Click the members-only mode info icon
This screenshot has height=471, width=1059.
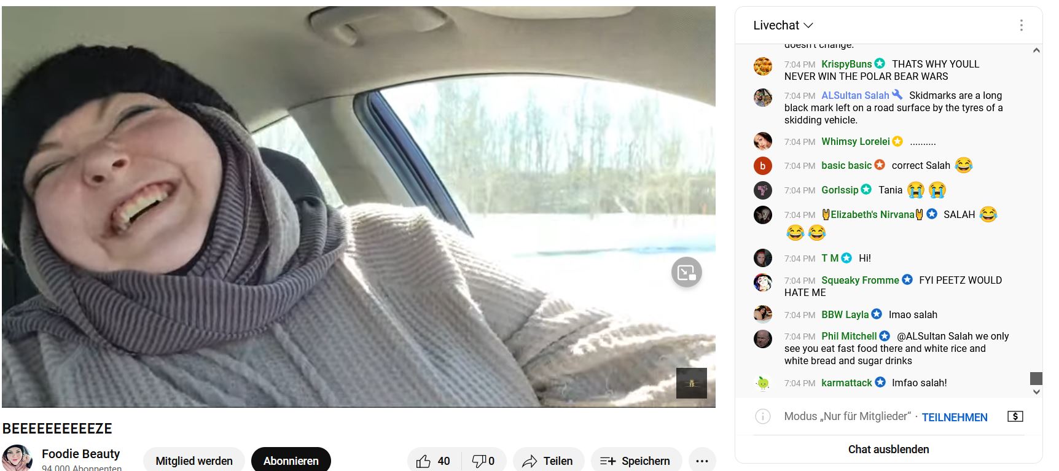point(762,416)
